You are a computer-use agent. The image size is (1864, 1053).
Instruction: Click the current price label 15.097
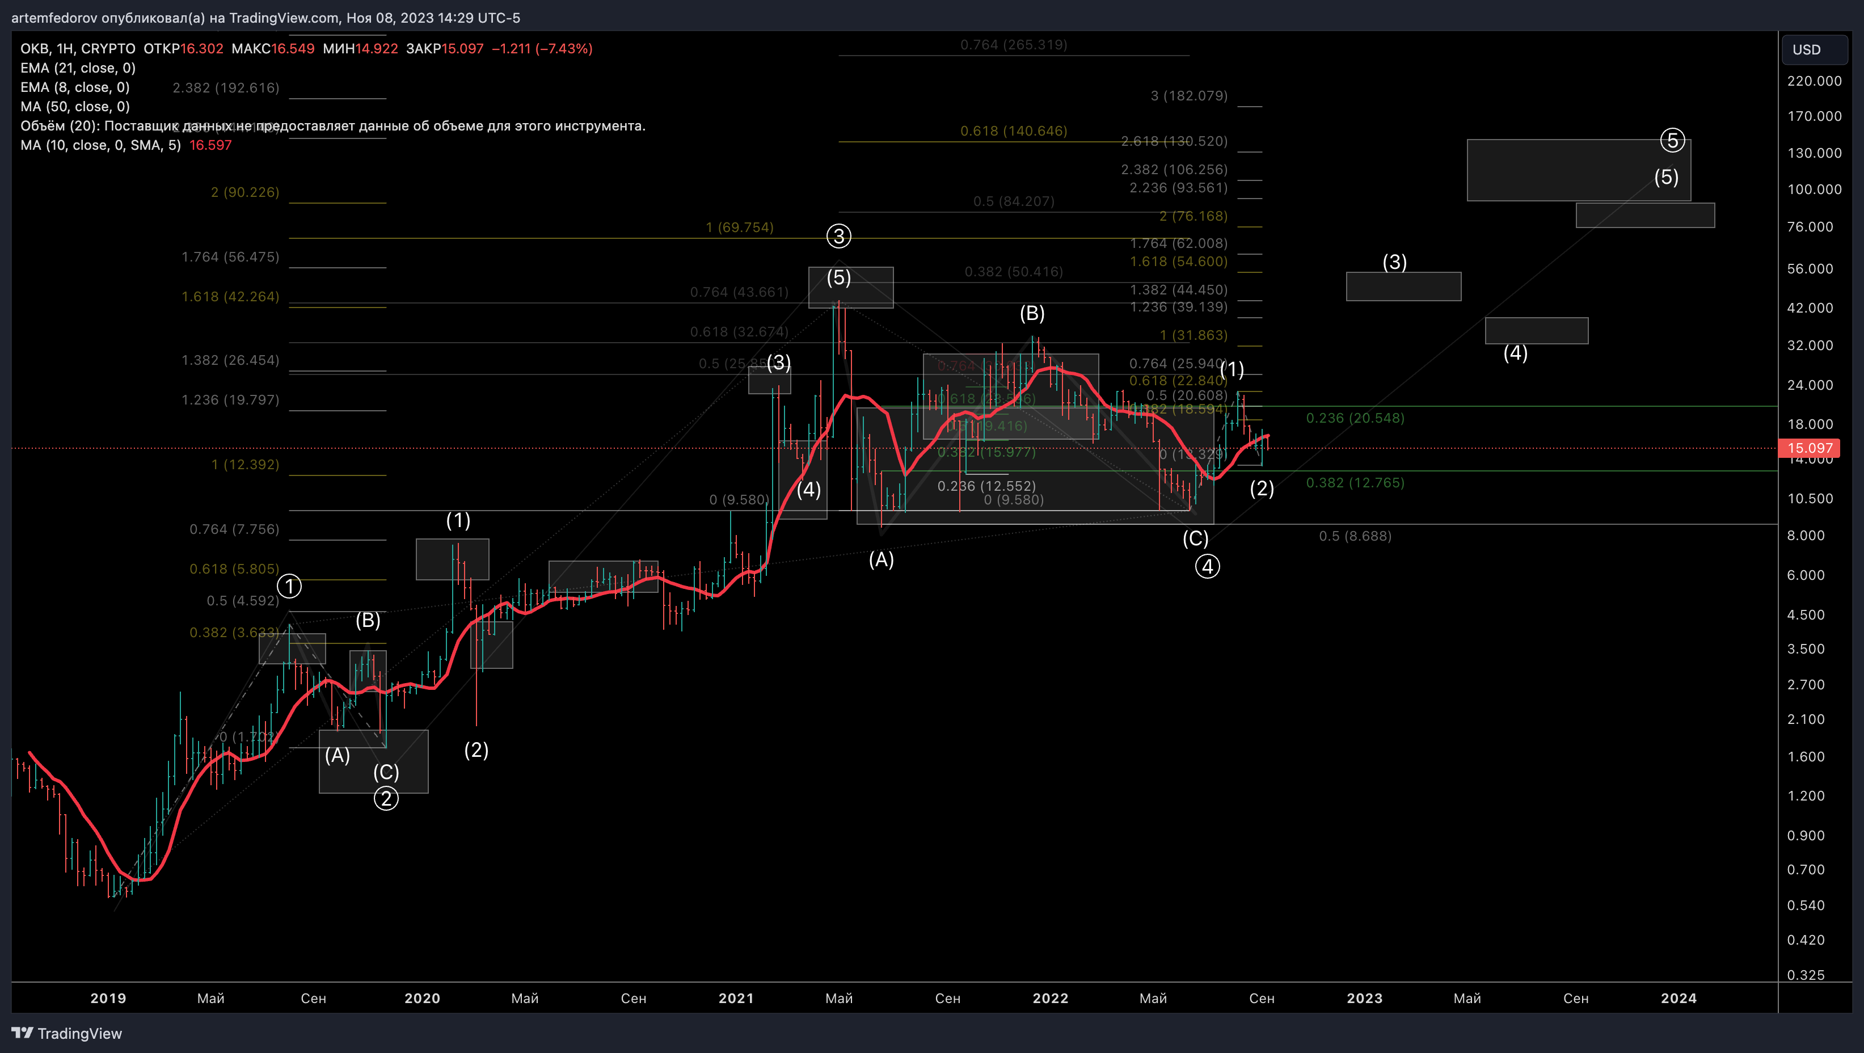click(1809, 448)
